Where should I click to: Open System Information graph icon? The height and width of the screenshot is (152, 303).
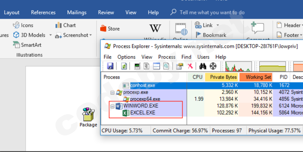tap(137, 66)
